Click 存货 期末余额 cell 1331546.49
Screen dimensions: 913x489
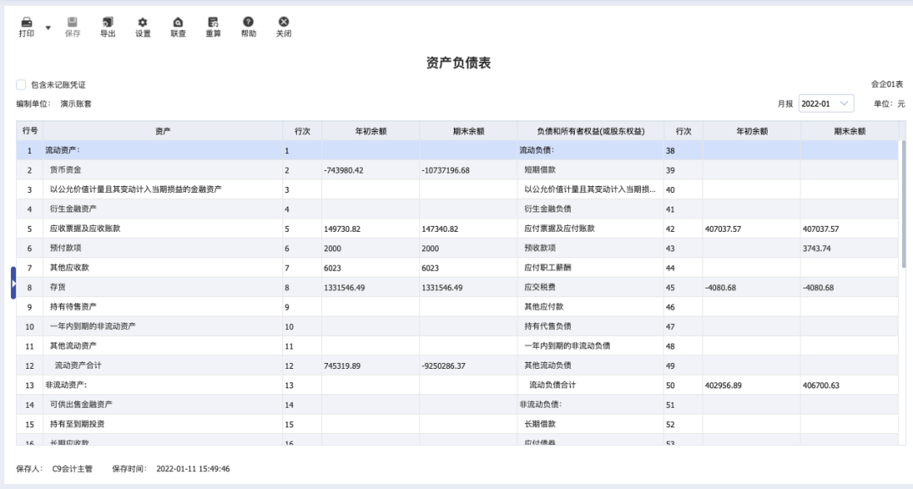(442, 288)
